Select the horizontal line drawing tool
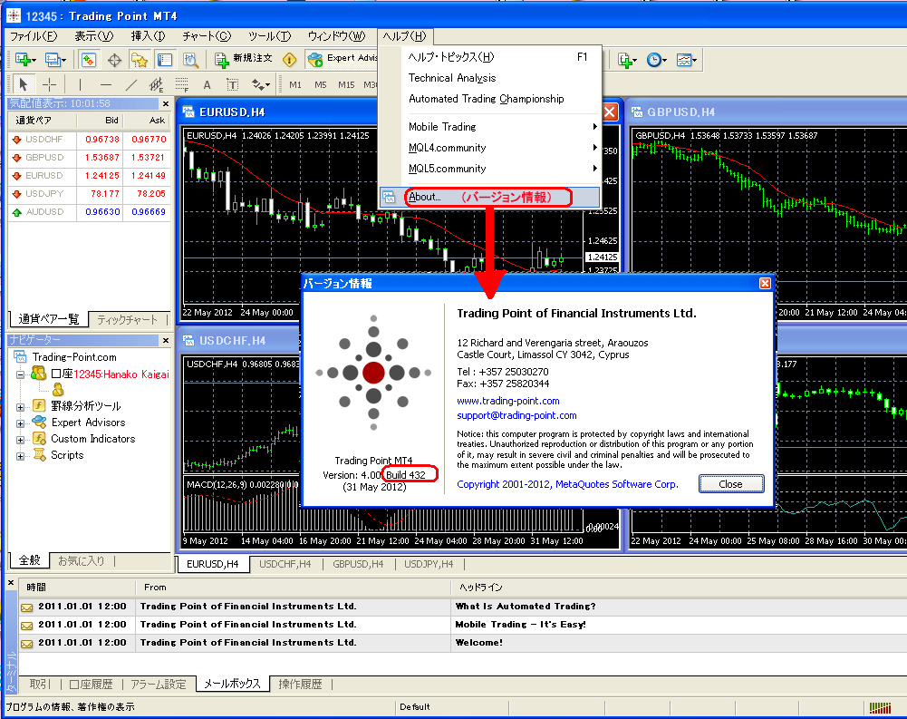Image resolution: width=907 pixels, height=719 pixels. pyautogui.click(x=105, y=84)
